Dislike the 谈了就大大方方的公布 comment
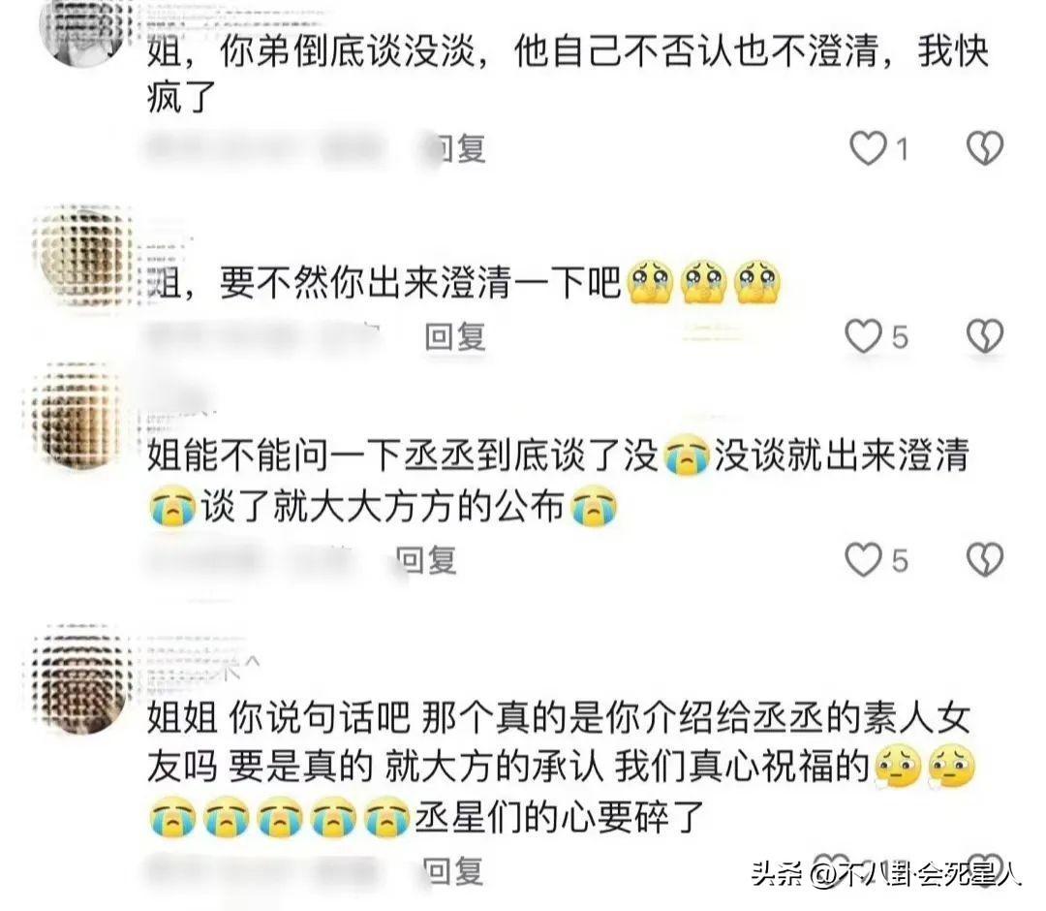 tap(985, 559)
